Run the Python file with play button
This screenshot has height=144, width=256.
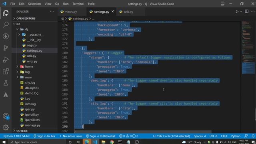click(237, 12)
